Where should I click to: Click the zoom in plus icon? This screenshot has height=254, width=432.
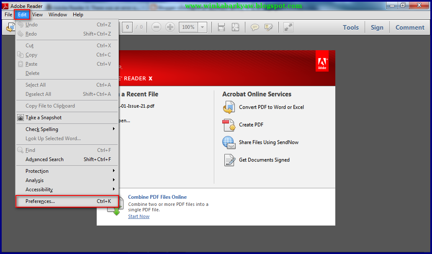click(170, 27)
